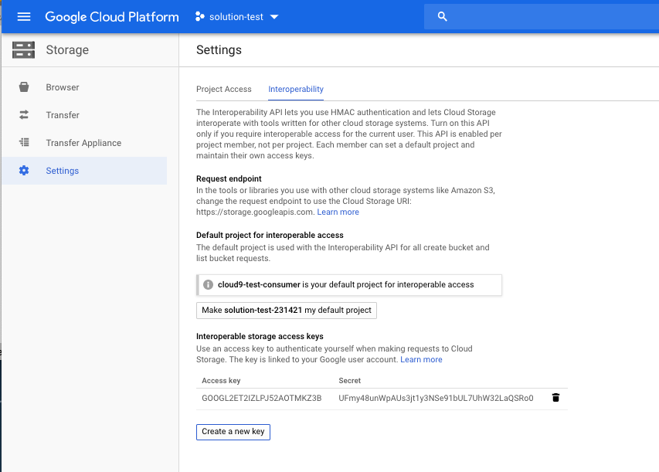
Task: Click the Secret column header
Action: (350, 380)
